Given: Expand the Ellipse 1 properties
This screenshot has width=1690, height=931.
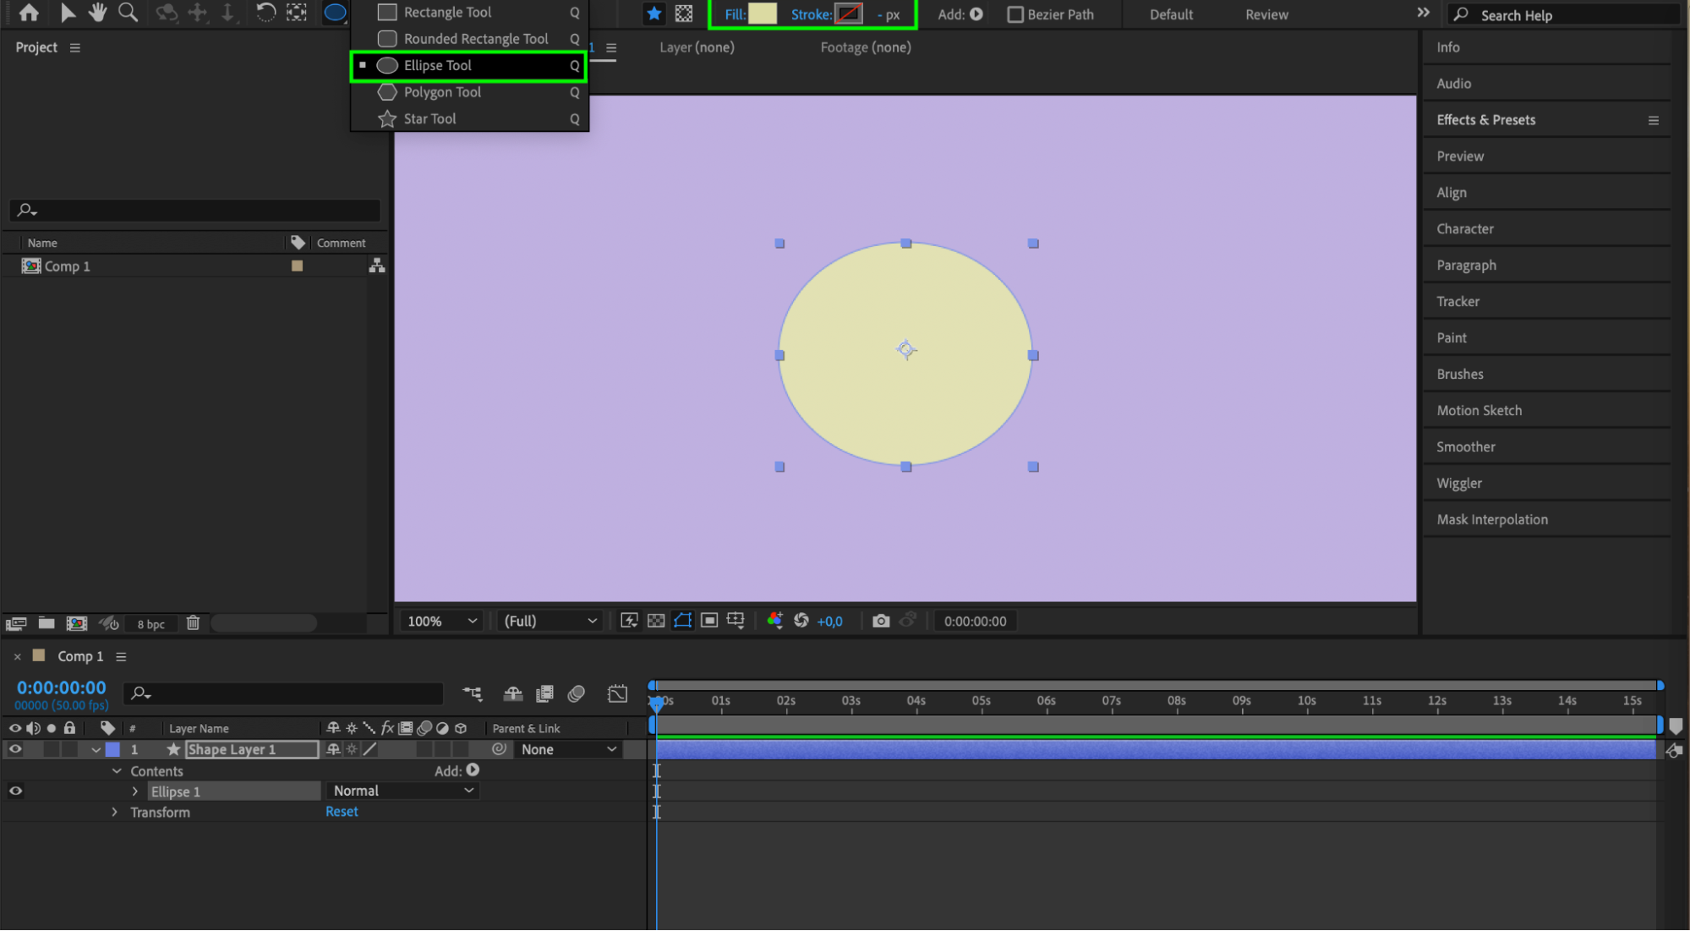Looking at the screenshot, I should pos(135,791).
